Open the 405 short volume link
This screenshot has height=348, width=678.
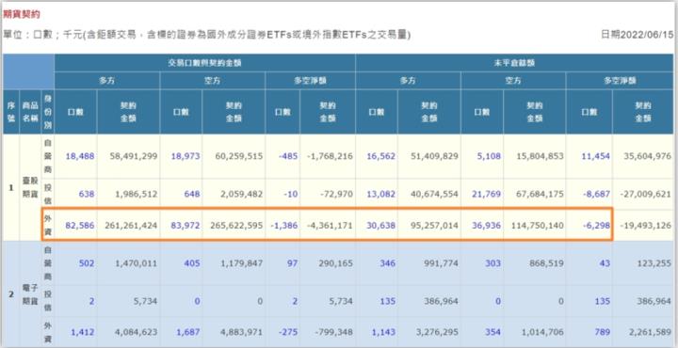pos(192,263)
